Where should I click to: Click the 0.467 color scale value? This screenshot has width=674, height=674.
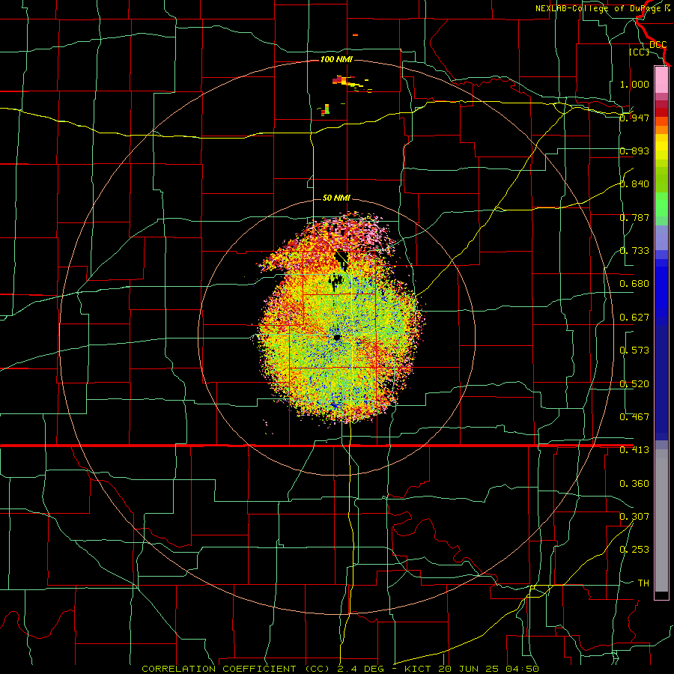click(x=634, y=417)
